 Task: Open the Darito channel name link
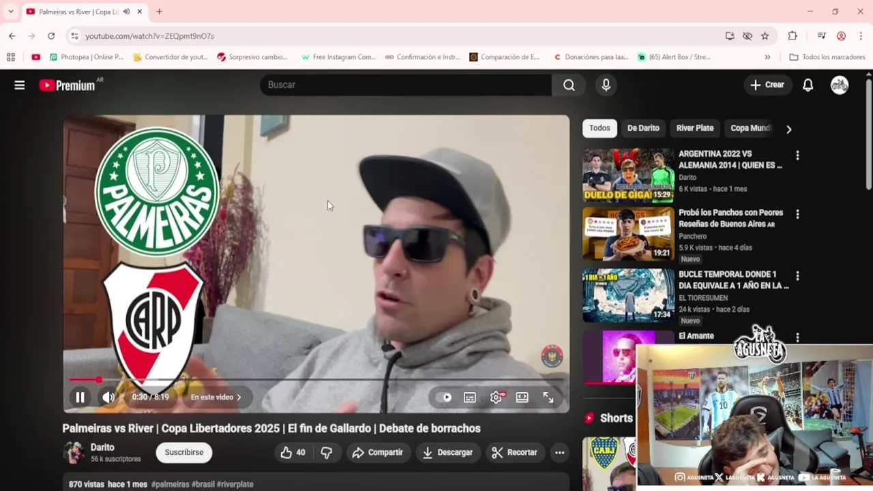click(102, 447)
